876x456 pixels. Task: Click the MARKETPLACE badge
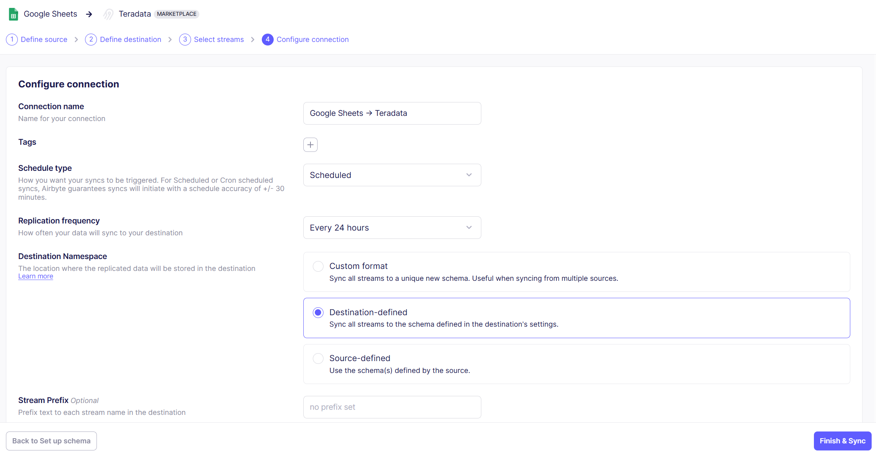[176, 14]
